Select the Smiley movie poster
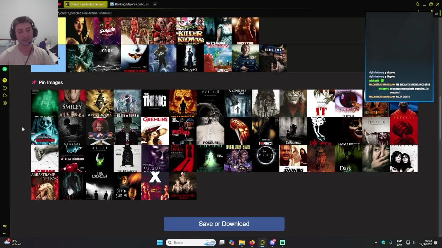The image size is (442, 248). (72, 103)
